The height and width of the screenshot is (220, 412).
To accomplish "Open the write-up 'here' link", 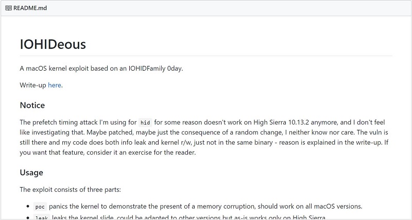I will [x=55, y=85].
